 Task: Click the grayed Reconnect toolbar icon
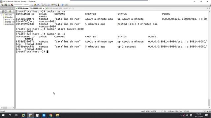point(9,5)
